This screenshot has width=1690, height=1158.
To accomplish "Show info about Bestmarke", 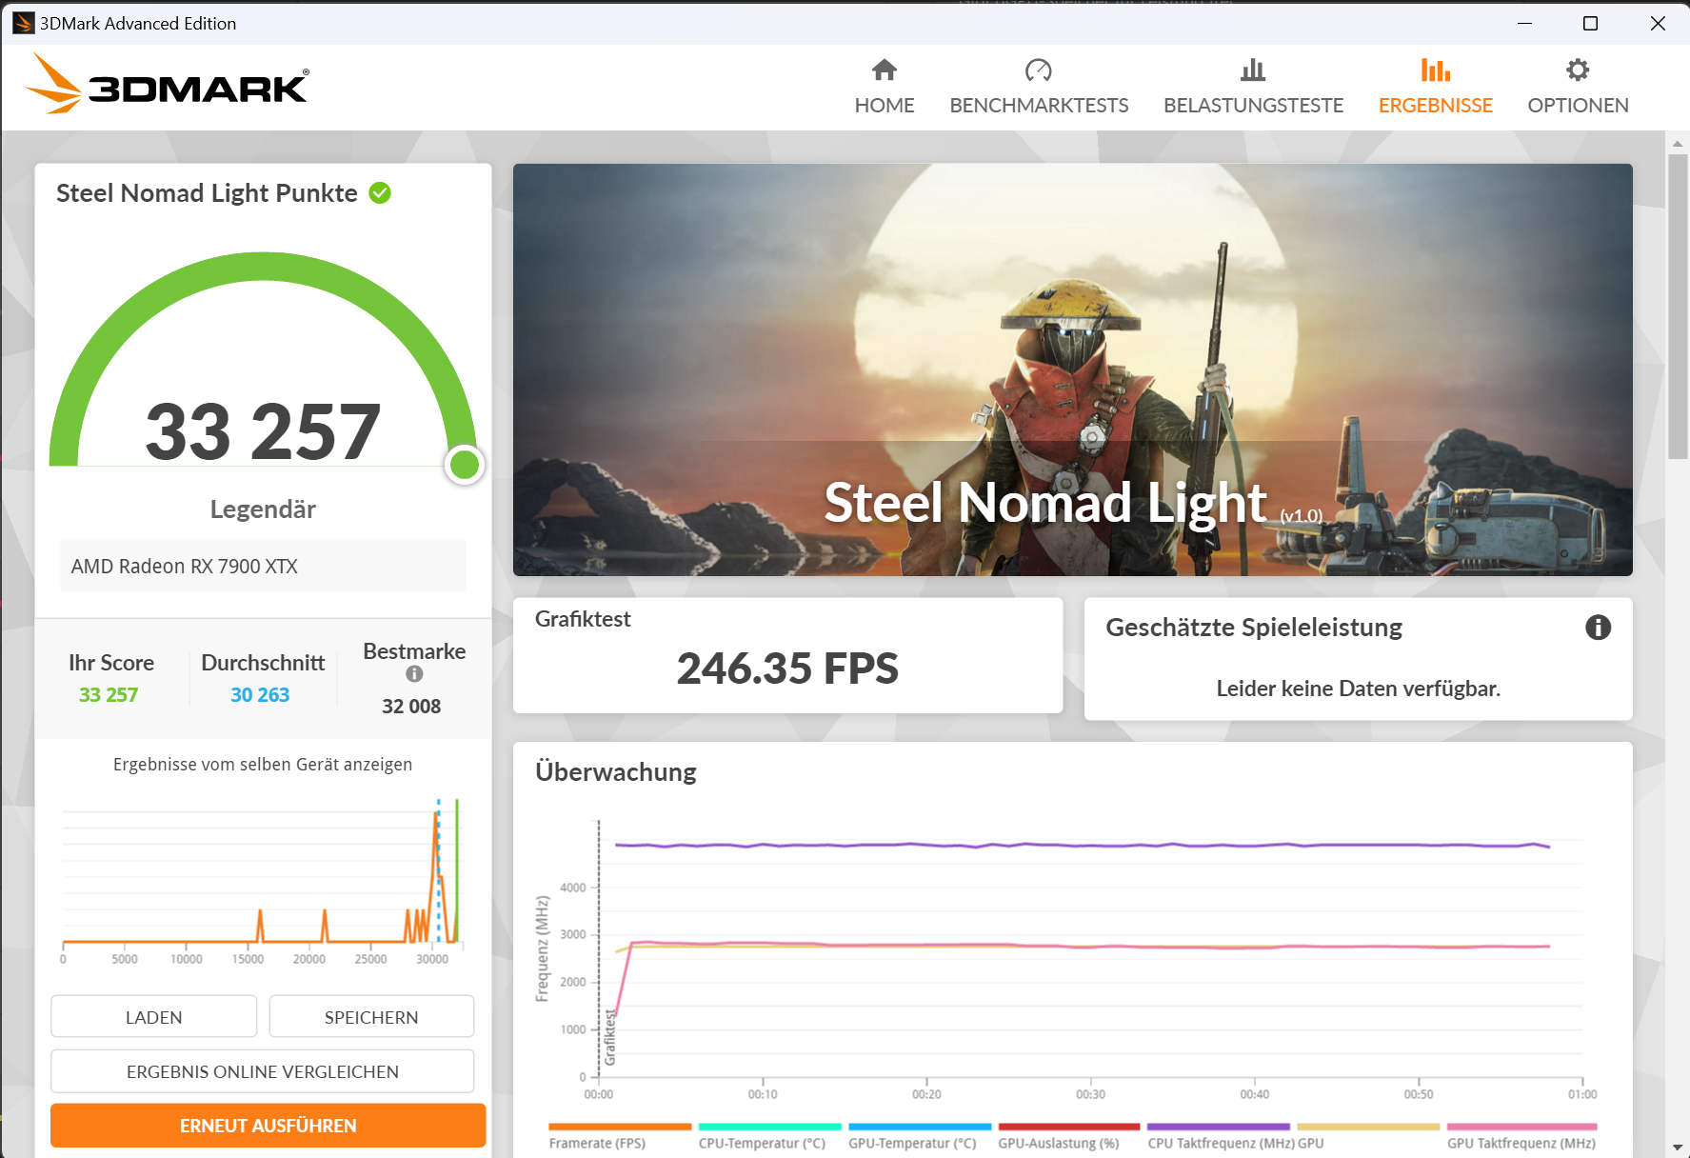I will click(414, 674).
